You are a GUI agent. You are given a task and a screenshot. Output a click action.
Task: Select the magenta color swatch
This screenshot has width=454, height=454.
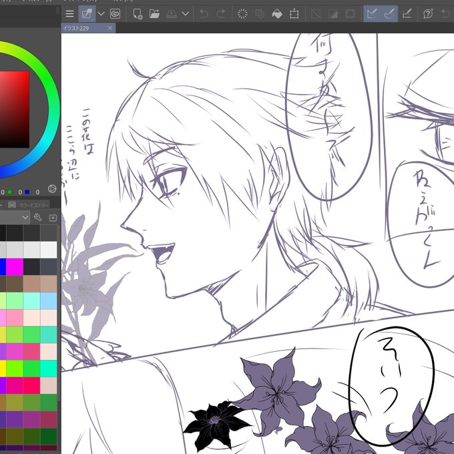pyautogui.click(x=15, y=266)
